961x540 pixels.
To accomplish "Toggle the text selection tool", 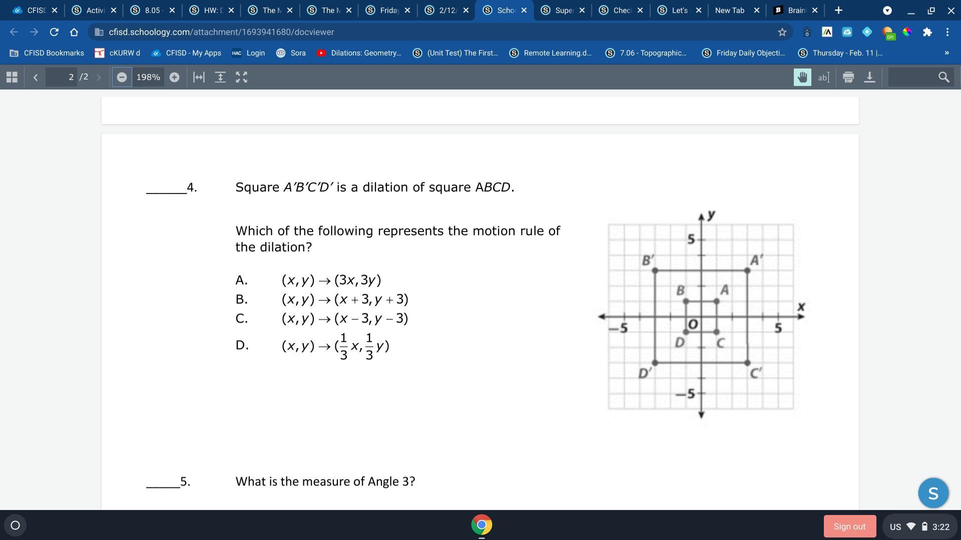I will point(823,77).
